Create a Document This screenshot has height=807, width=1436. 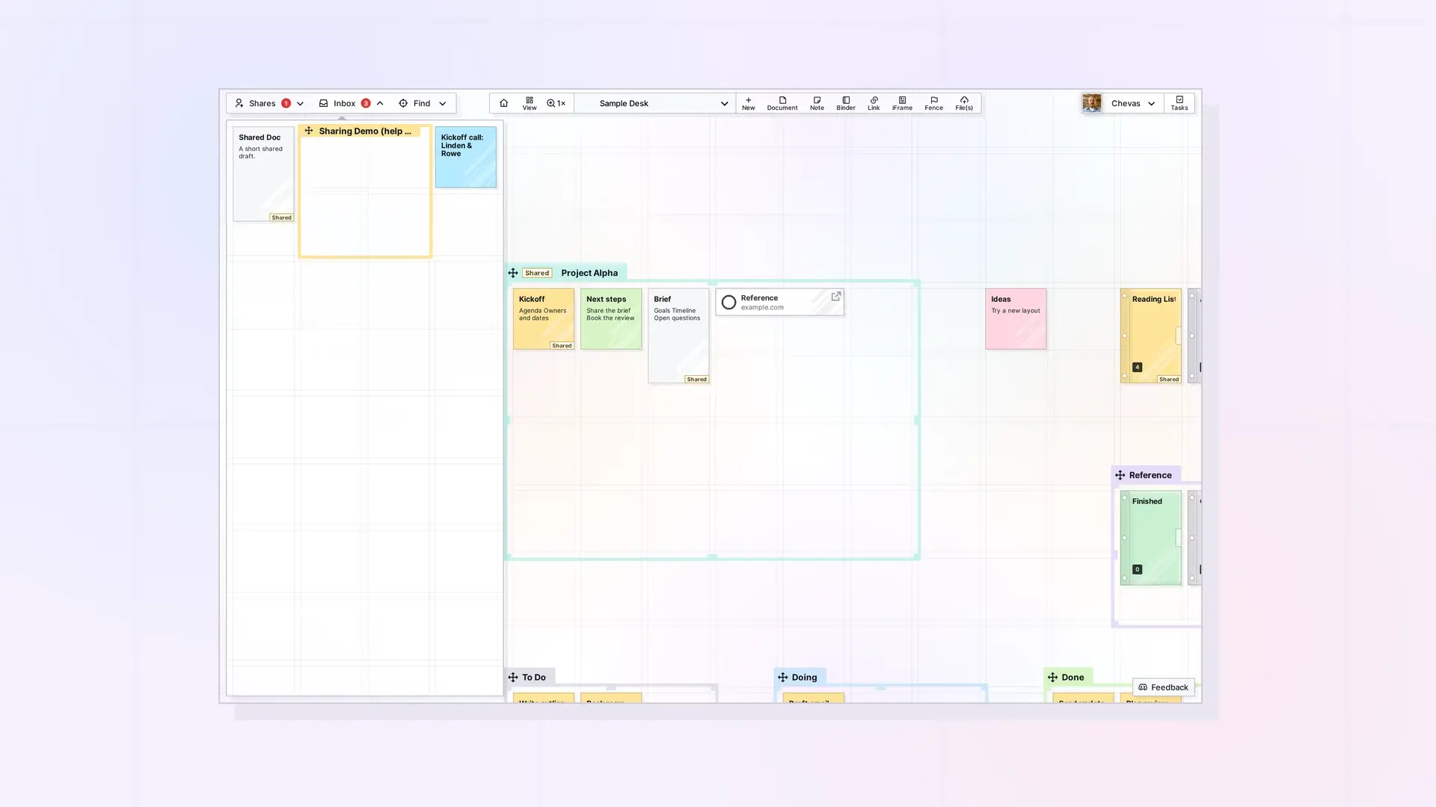[x=782, y=103]
